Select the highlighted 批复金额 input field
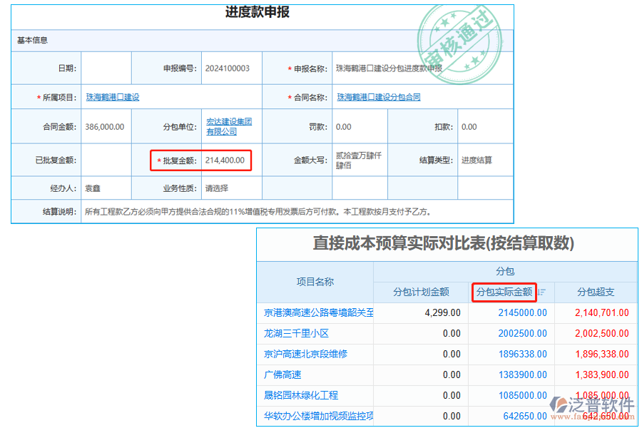Viewport: 642px width, 428px height. 225,160
